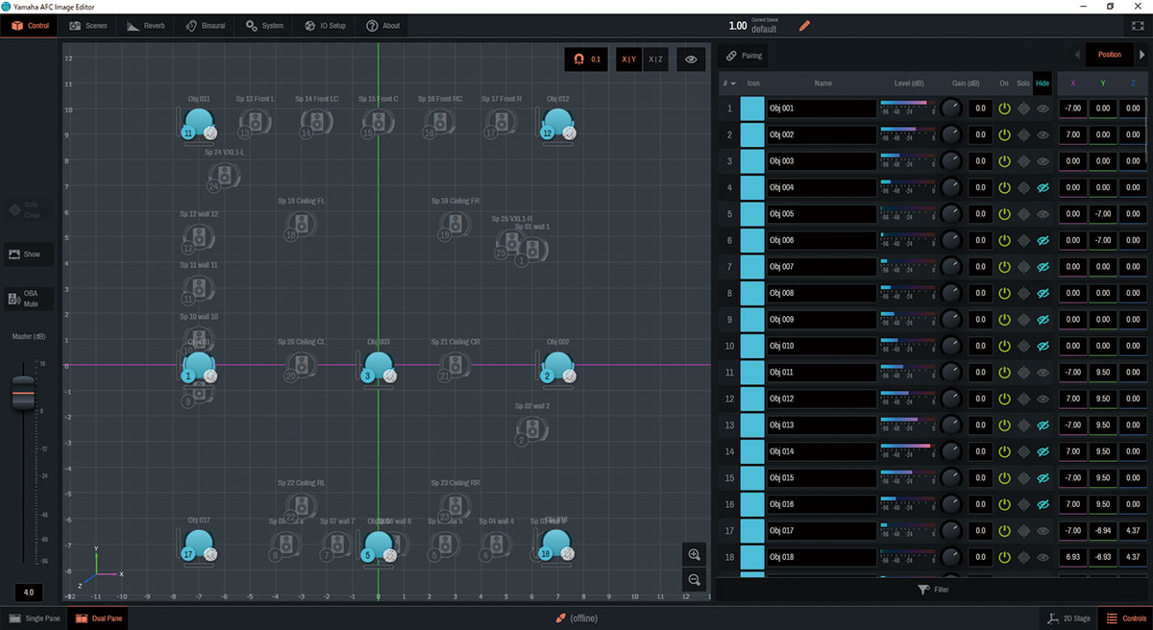Toggle Obj 014 hide eye icon
The width and height of the screenshot is (1153, 630).
coord(1043,452)
